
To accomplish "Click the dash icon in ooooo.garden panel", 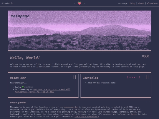I will [148, 102].
